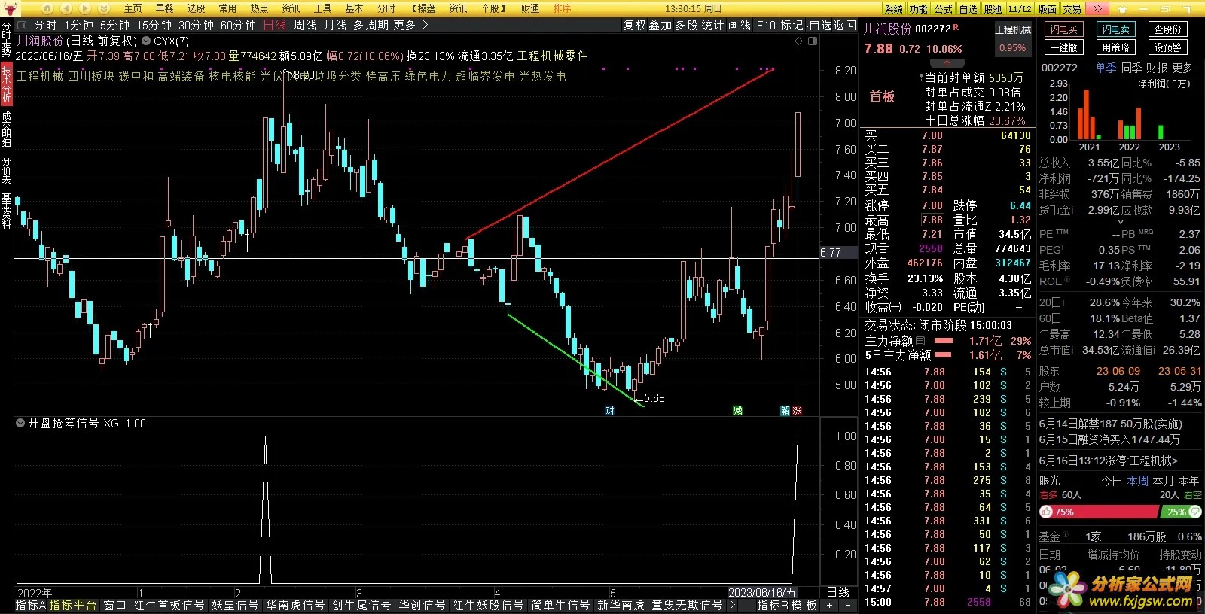This screenshot has height=614, width=1205.
Task: Switch to the 周线 period tab
Action: click(x=304, y=25)
